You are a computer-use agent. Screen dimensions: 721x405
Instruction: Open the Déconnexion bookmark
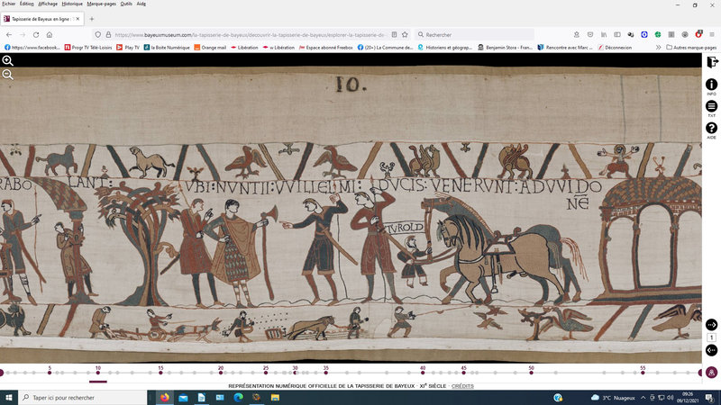coord(615,48)
